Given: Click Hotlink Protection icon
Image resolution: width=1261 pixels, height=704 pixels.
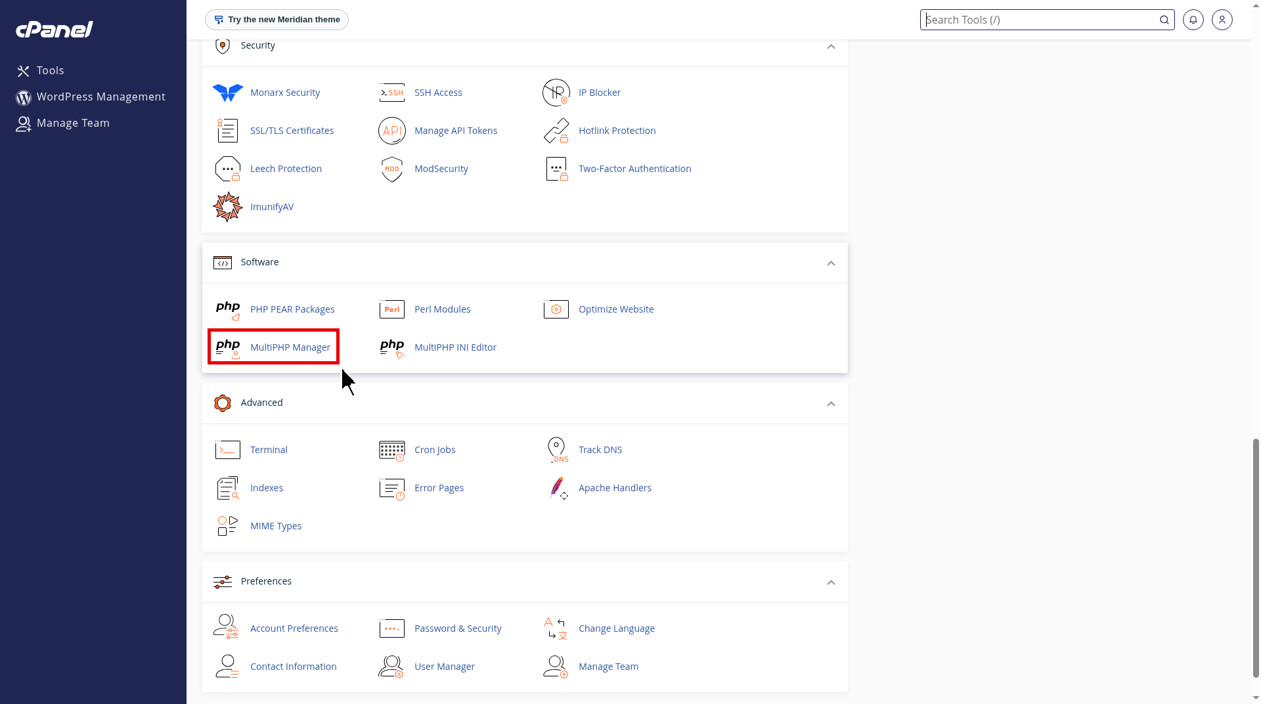Looking at the screenshot, I should pos(556,131).
